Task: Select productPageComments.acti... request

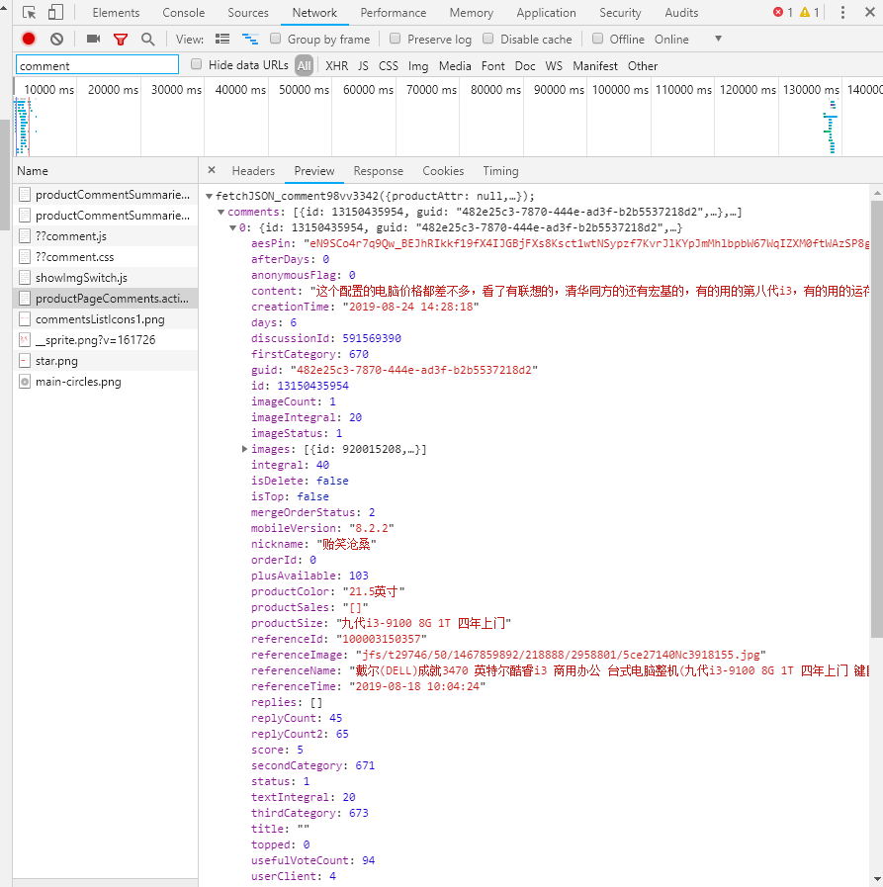Action: (105, 298)
